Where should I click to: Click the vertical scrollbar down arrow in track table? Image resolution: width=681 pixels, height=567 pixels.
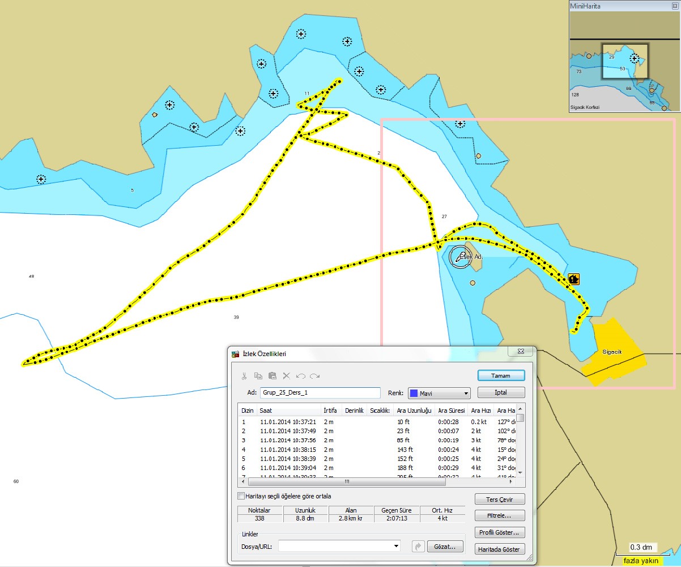(x=520, y=473)
